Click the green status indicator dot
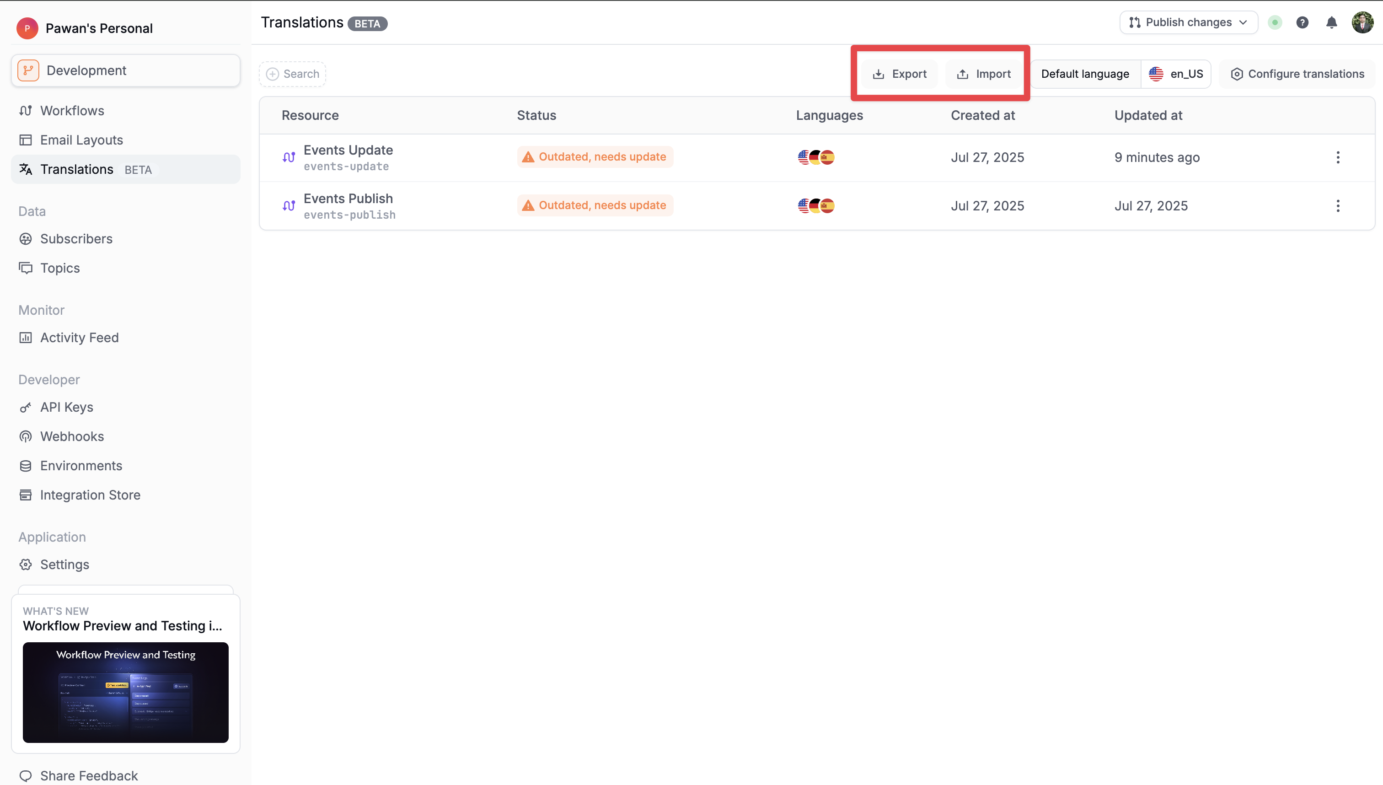1383x785 pixels. click(x=1275, y=22)
